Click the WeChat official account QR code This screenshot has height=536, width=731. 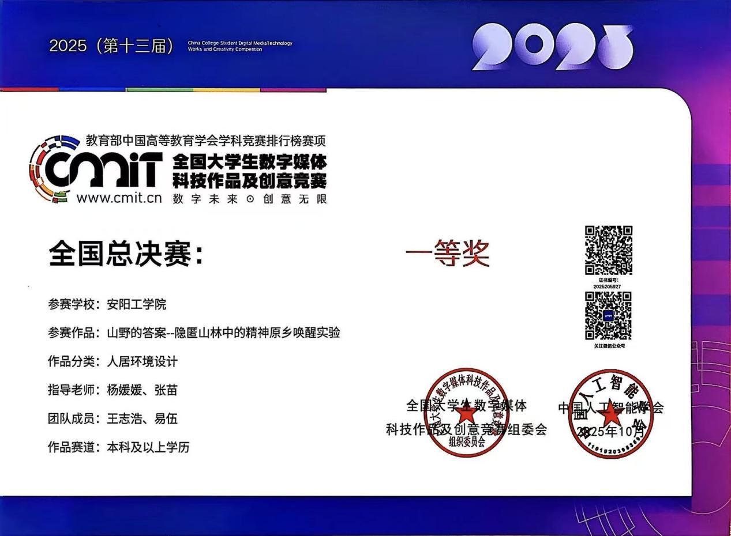(x=608, y=316)
